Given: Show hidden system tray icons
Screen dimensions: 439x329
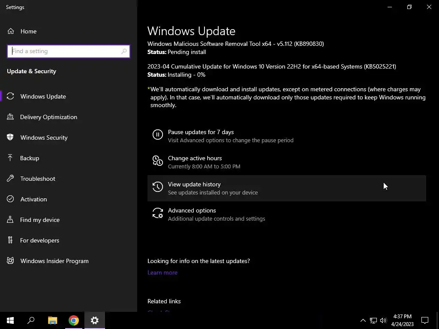Looking at the screenshot, I should tap(363, 320).
